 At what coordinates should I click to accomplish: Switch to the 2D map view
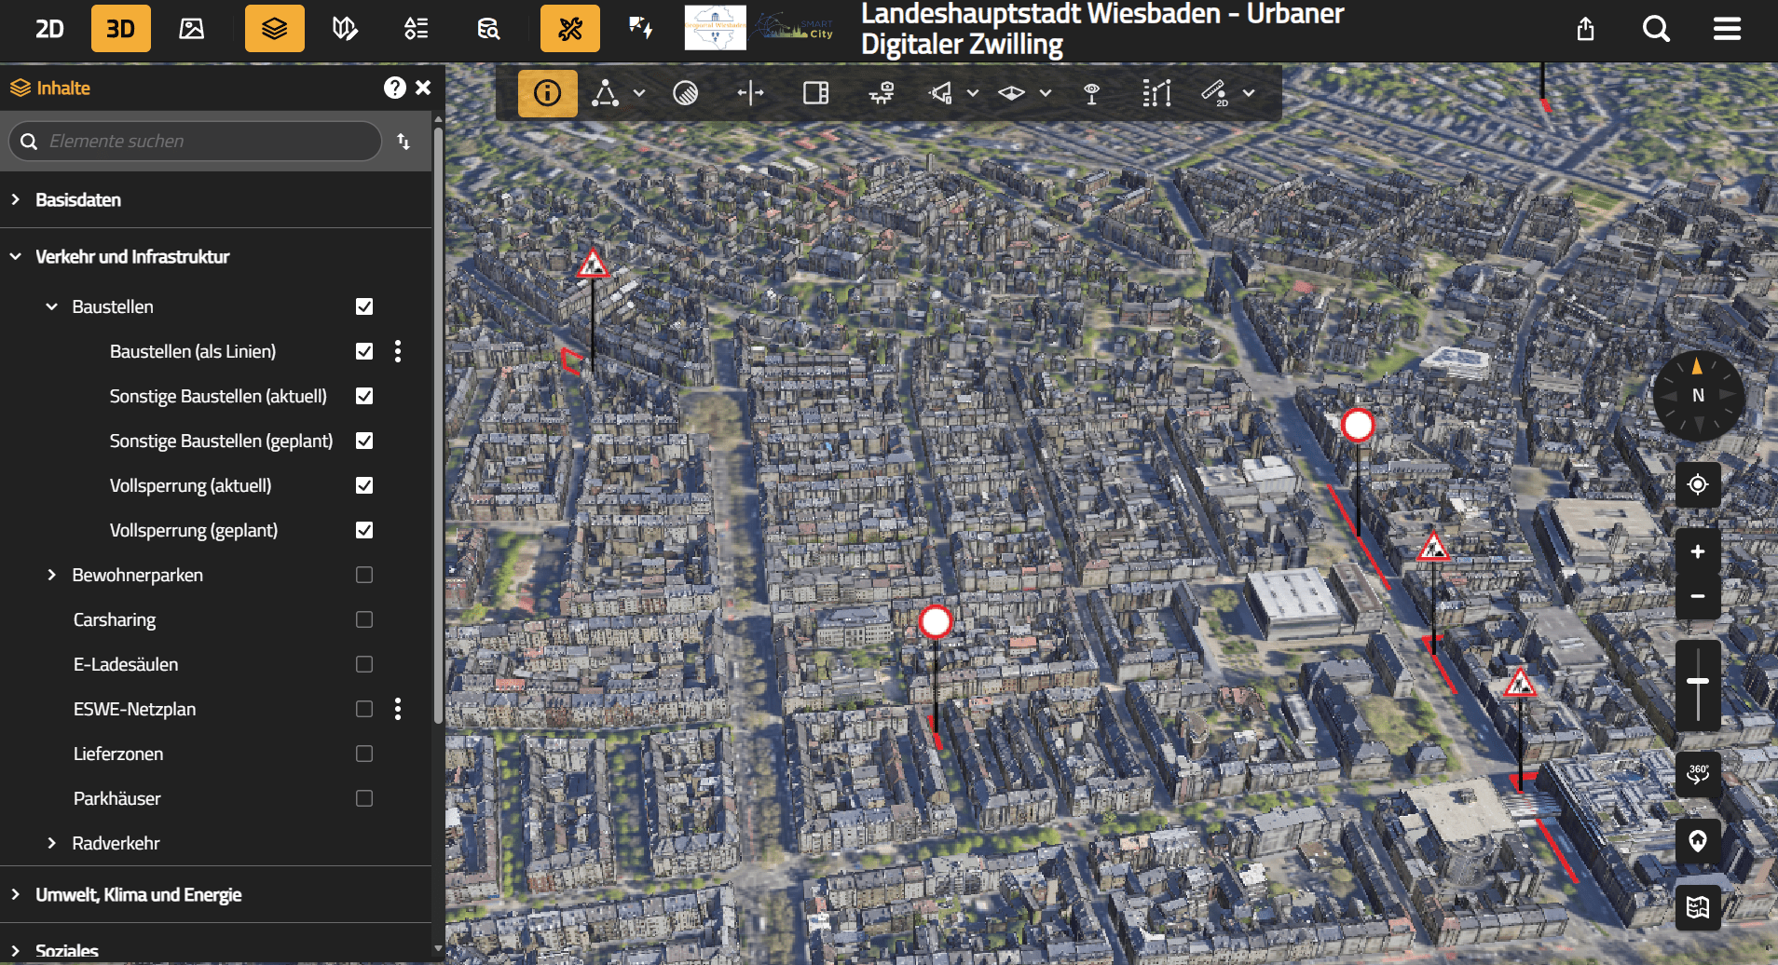click(x=49, y=29)
